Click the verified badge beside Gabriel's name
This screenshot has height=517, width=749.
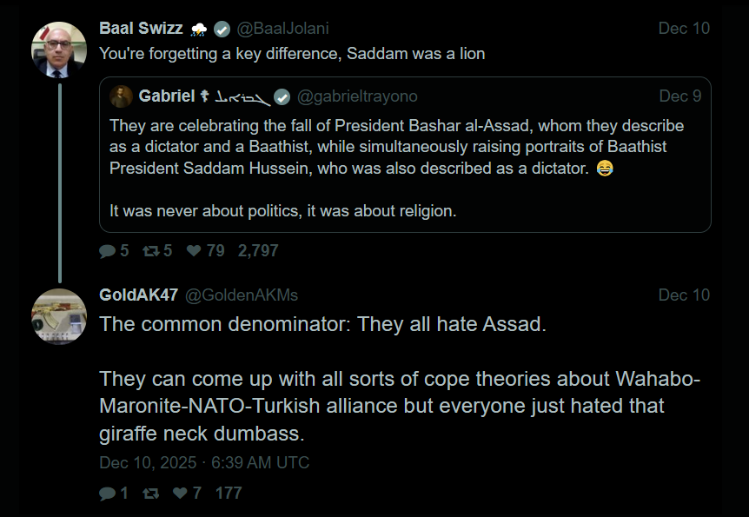pos(283,96)
